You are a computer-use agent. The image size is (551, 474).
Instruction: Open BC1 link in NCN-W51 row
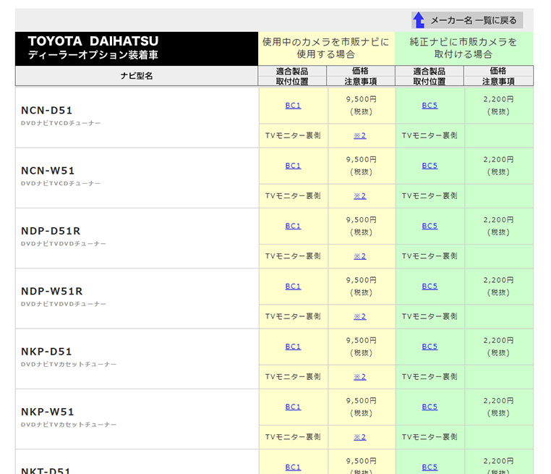pos(293,166)
